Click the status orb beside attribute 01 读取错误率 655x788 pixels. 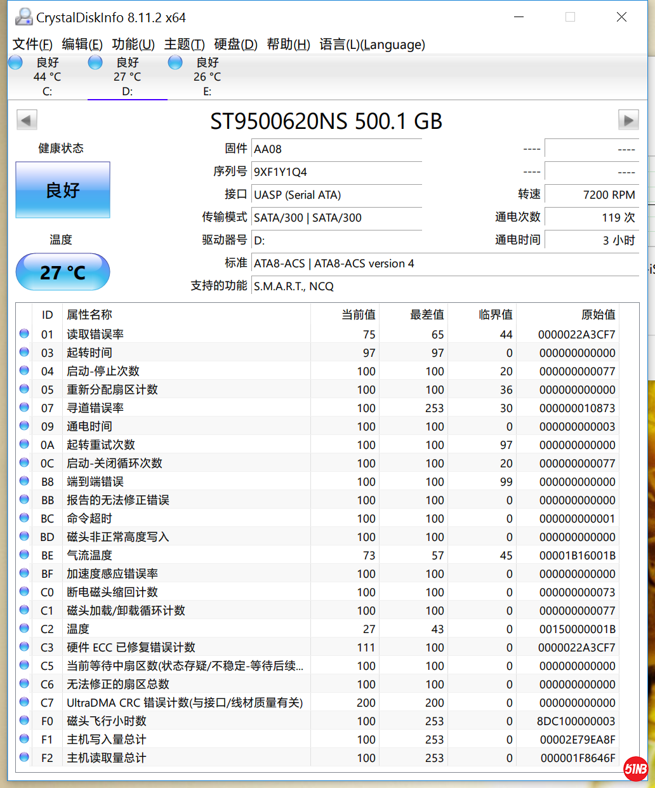24,334
